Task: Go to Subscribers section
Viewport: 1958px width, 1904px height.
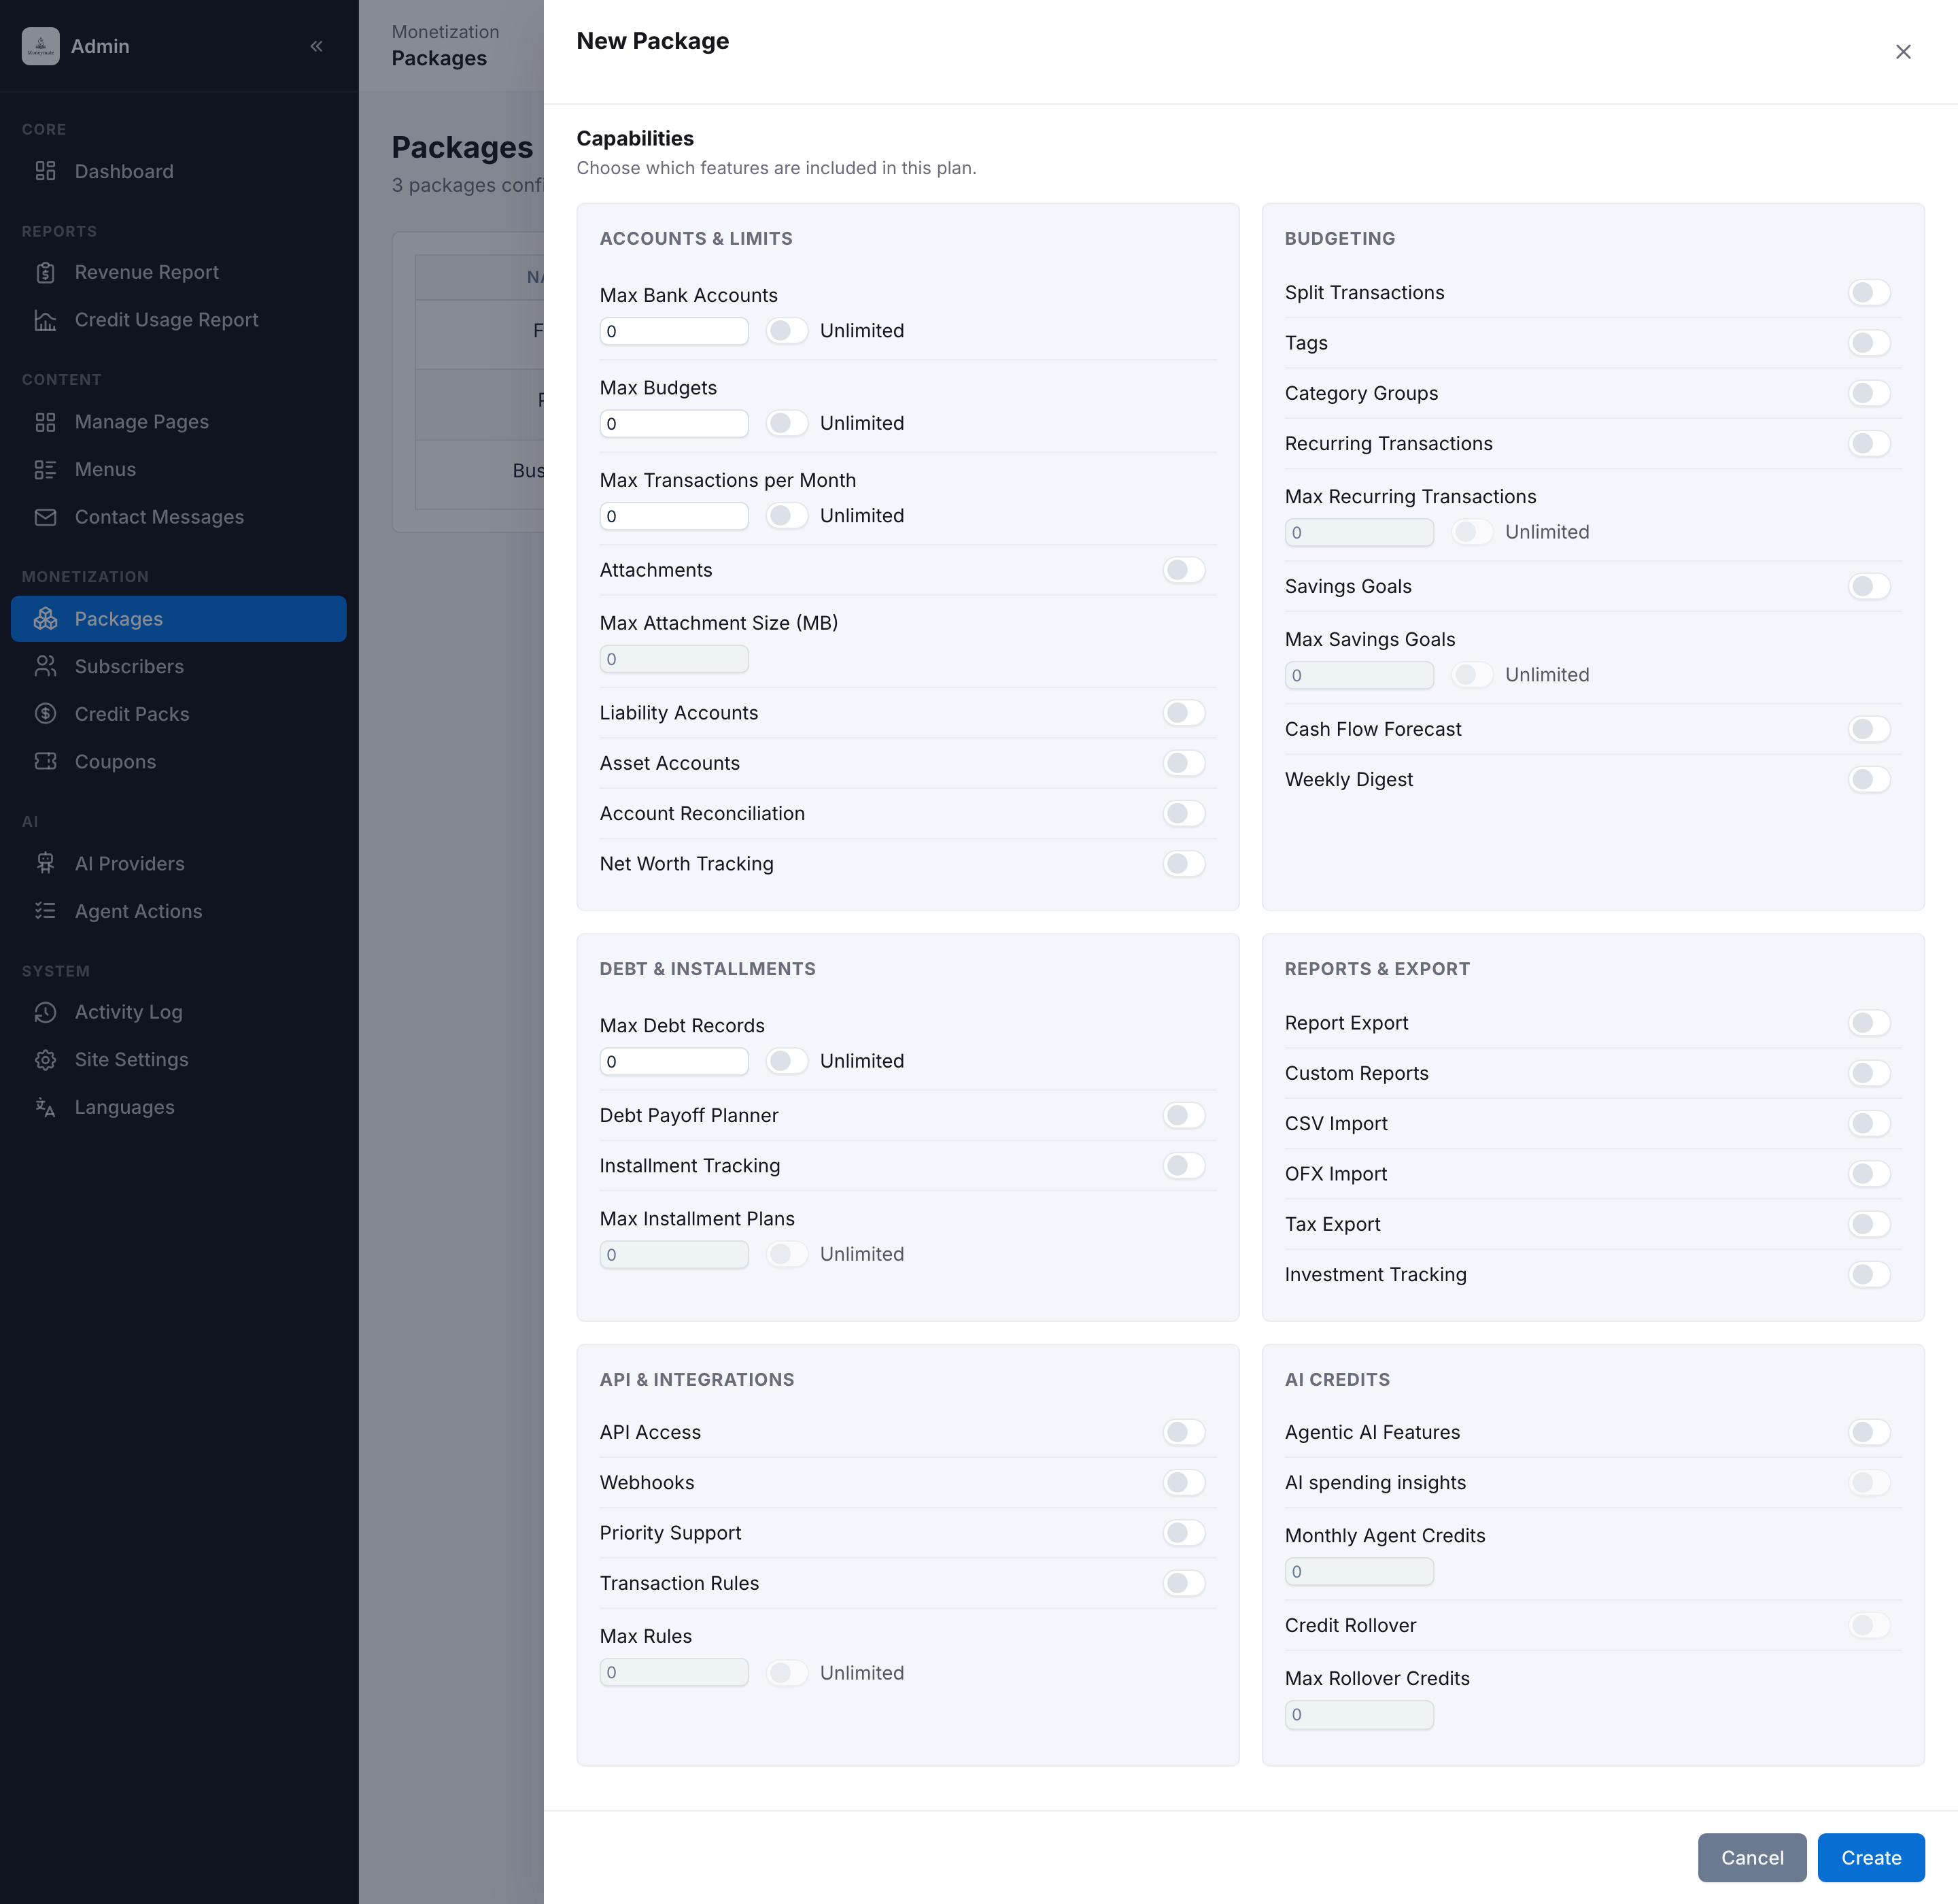Action: (x=178, y=666)
